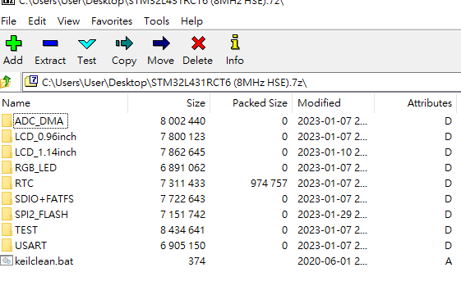Go up one folder level
Viewport: 461px width, 295px height.
[6, 82]
